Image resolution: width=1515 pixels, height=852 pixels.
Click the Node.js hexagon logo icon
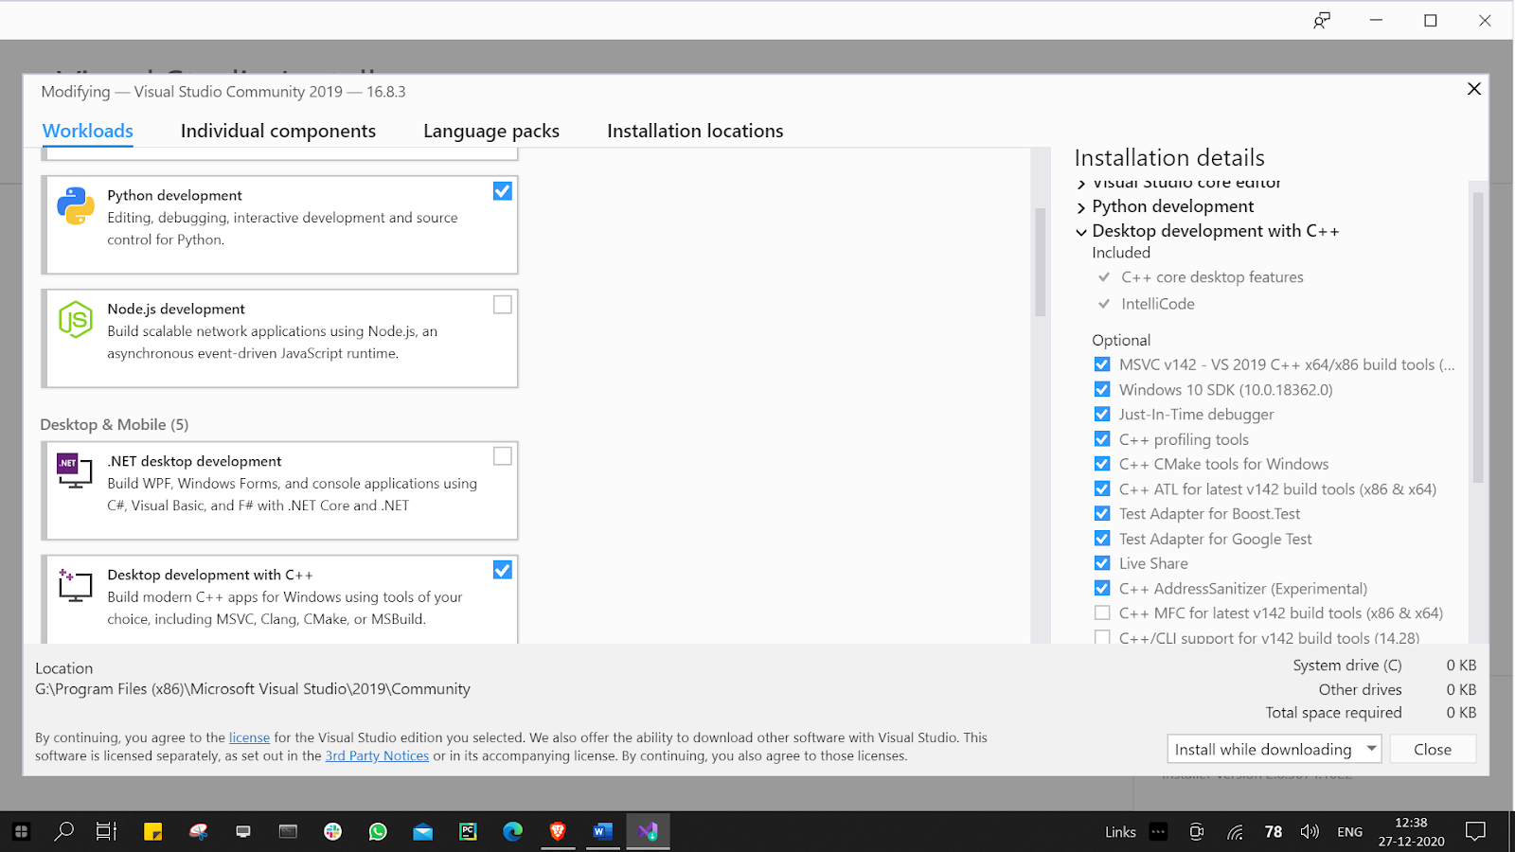point(76,319)
